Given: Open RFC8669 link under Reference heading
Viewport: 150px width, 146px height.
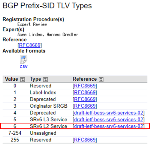Looking at the screenshot, I should (x=30, y=45).
